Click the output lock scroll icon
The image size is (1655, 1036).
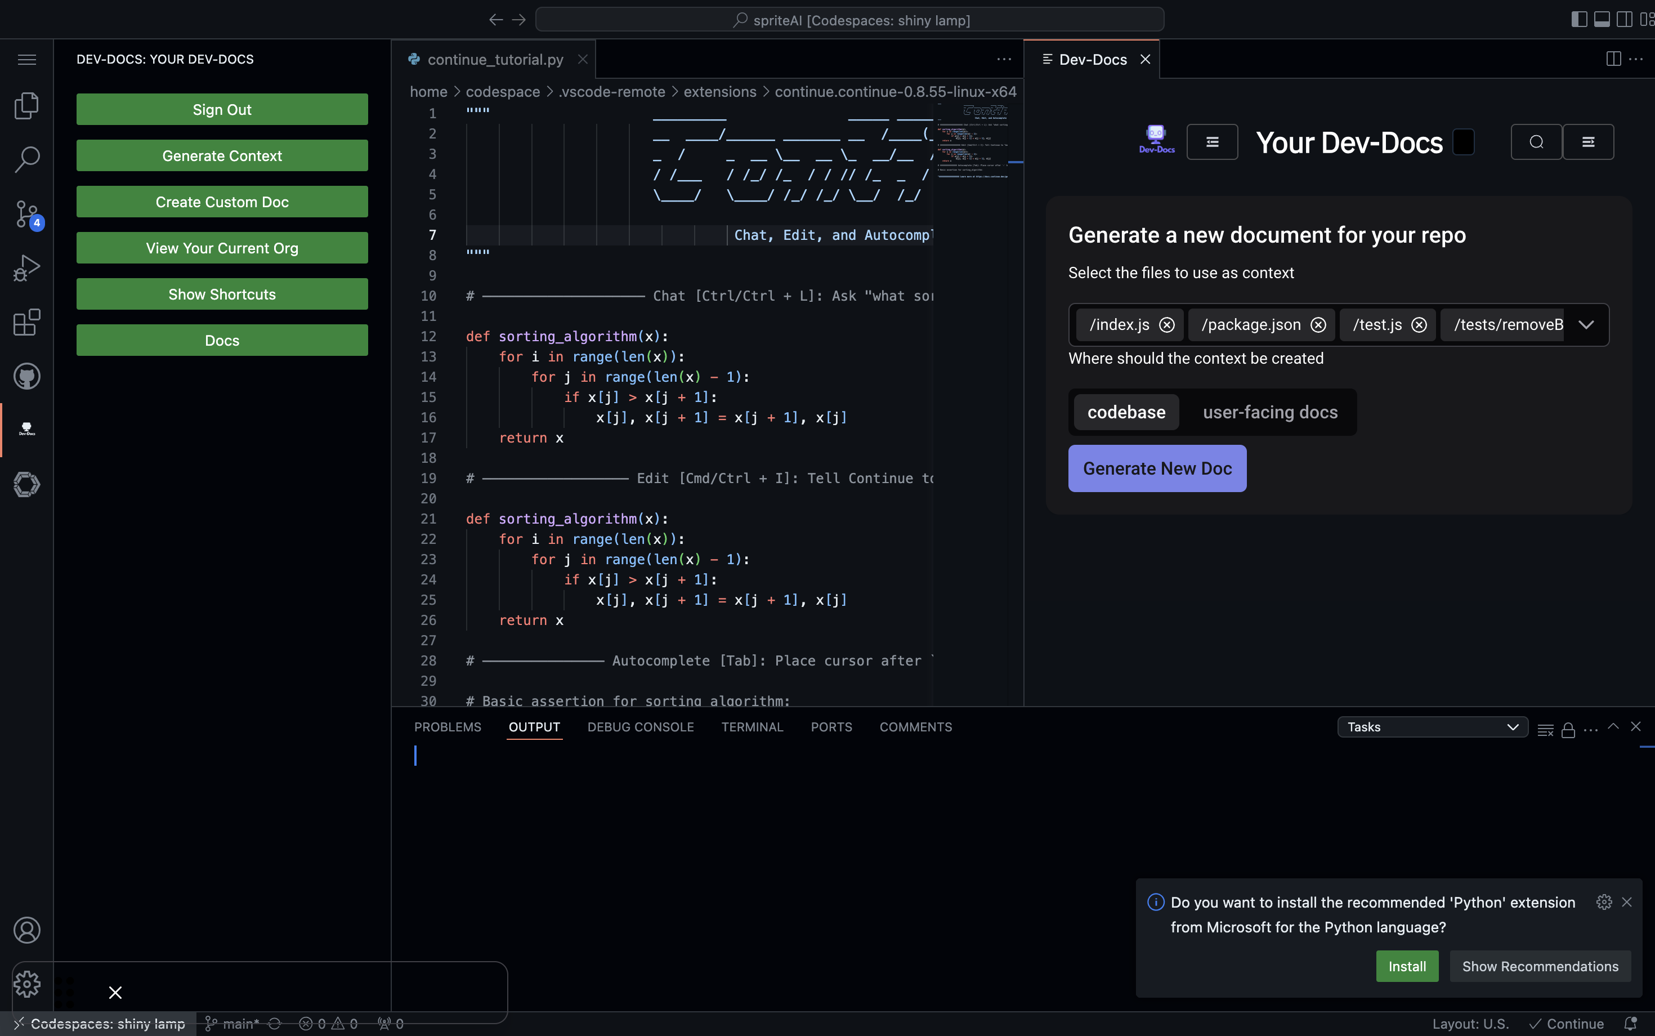coord(1568,730)
